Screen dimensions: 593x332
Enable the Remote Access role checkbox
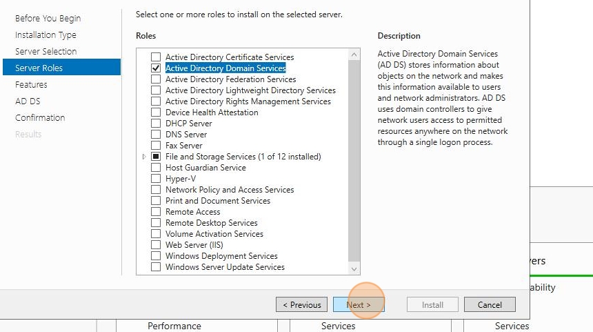[x=155, y=212]
